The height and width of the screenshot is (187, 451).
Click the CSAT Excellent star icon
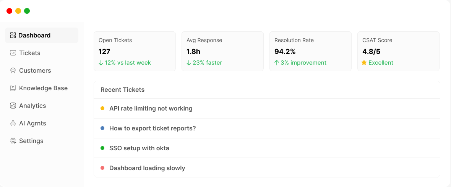point(364,63)
